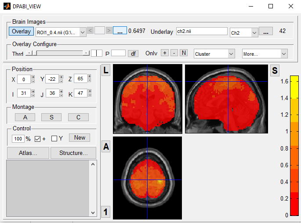This screenshot has height=223, width=301.
Task: Increase J index with plus stepper
Action: [x=61, y=91]
